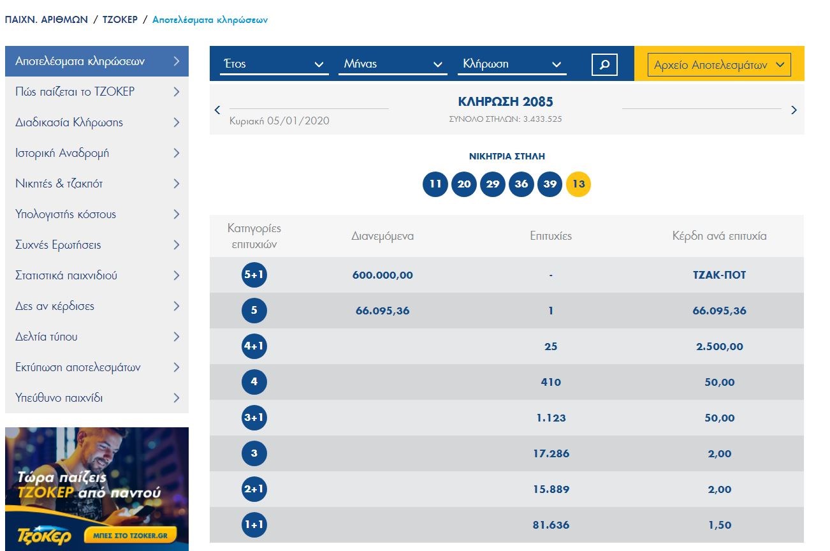Click the Τζόκερ logo in the banner
The height and width of the screenshot is (551, 830).
tap(43, 536)
